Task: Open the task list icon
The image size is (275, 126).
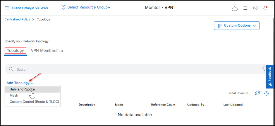Action: pos(245,8)
